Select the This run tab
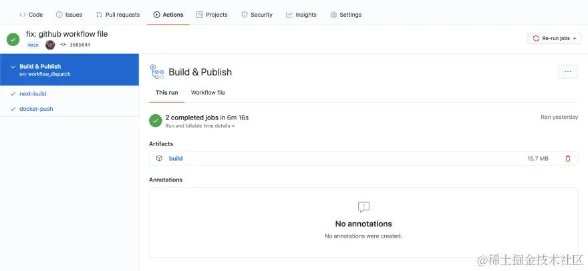The image size is (588, 271). coord(167,93)
